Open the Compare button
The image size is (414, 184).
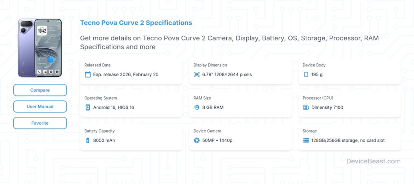pos(40,90)
